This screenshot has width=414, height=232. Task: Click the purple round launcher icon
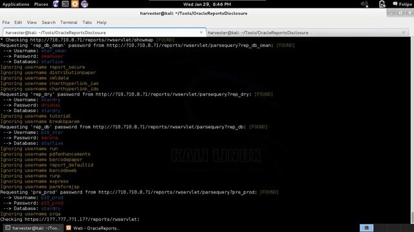point(85,4)
